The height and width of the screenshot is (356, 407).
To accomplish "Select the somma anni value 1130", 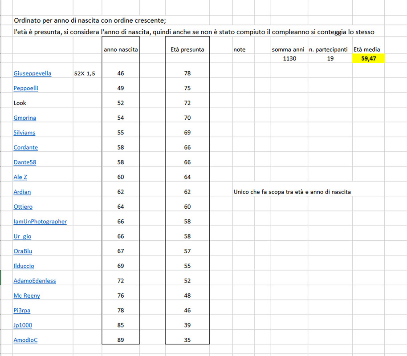I will (x=289, y=59).
